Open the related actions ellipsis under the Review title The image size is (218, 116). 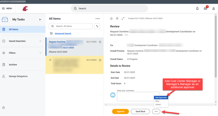(126, 35)
